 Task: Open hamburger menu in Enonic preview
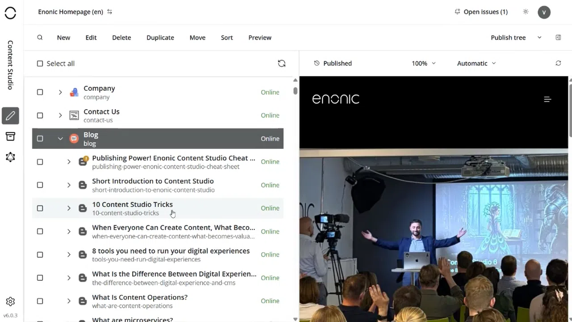547,99
